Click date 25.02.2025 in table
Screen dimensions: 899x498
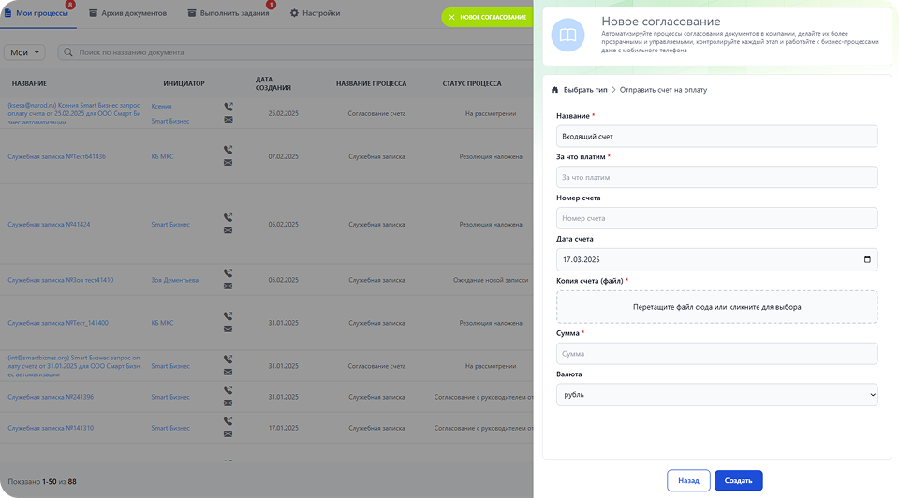[x=283, y=113]
